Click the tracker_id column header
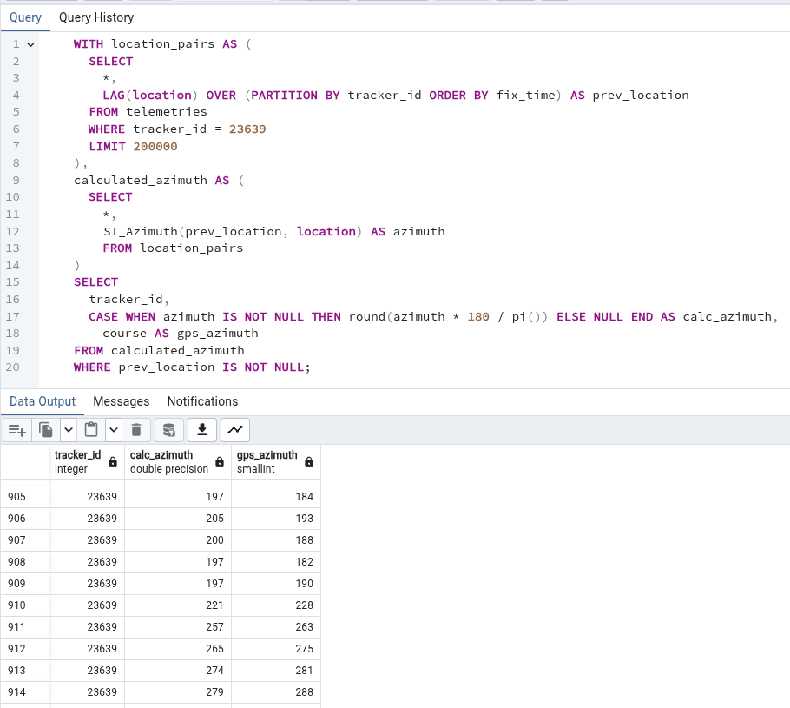The image size is (790, 708). pos(87,462)
